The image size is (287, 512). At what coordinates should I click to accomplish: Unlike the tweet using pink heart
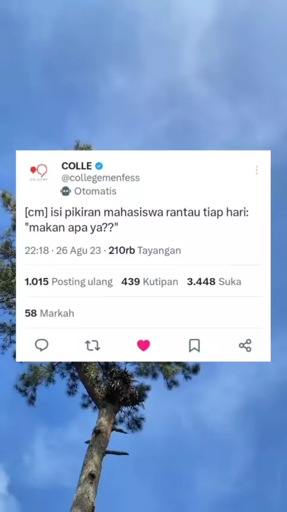tap(143, 345)
